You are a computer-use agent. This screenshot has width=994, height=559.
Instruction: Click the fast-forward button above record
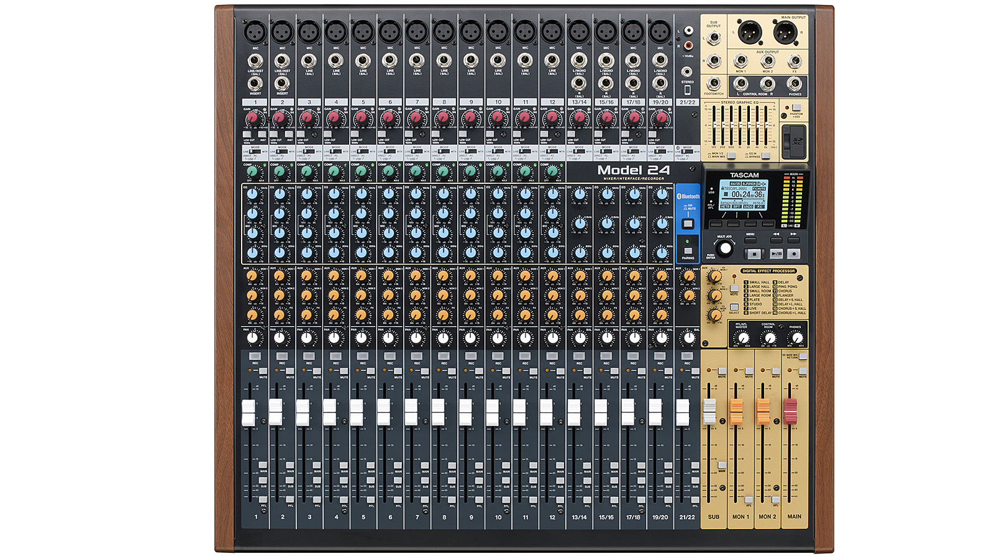[793, 239]
